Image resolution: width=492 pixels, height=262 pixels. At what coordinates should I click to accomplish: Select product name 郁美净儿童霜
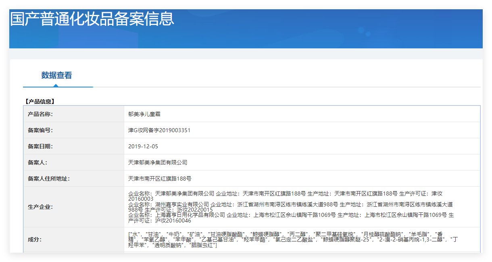tap(144, 114)
